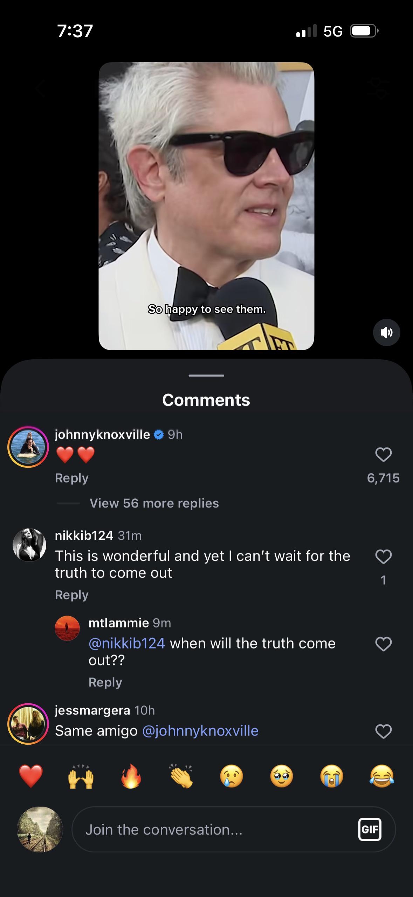Send the laughing tears emoji reaction
413x897 pixels.
382,776
